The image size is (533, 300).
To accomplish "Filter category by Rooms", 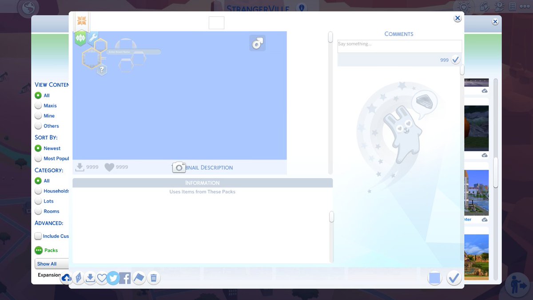I will coord(38,211).
